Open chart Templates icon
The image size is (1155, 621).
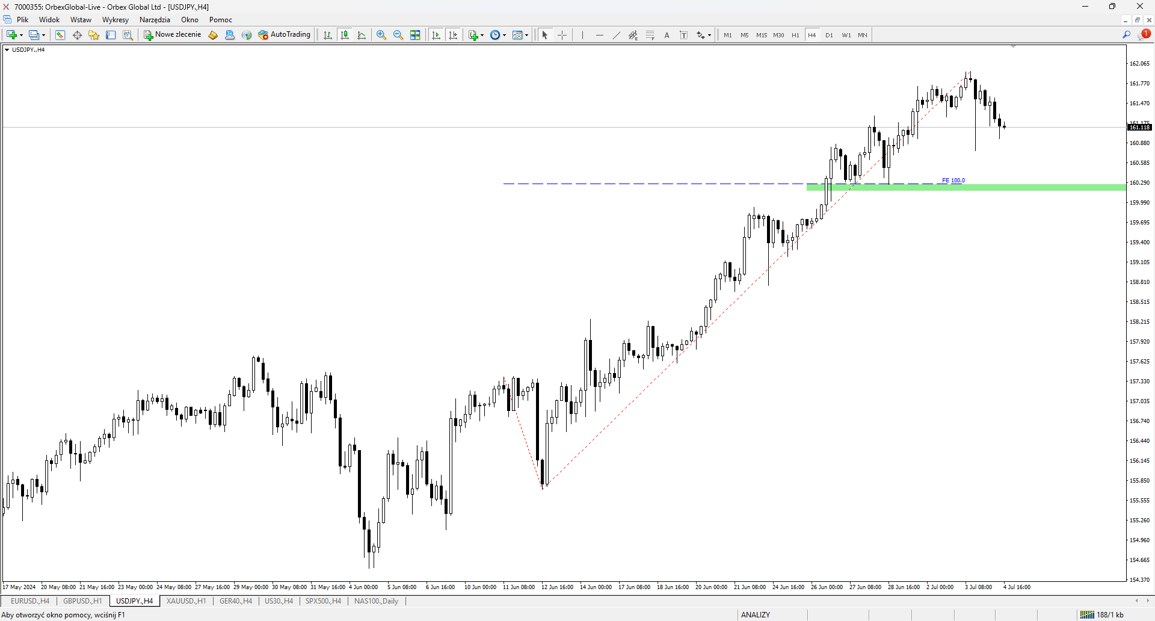[517, 35]
